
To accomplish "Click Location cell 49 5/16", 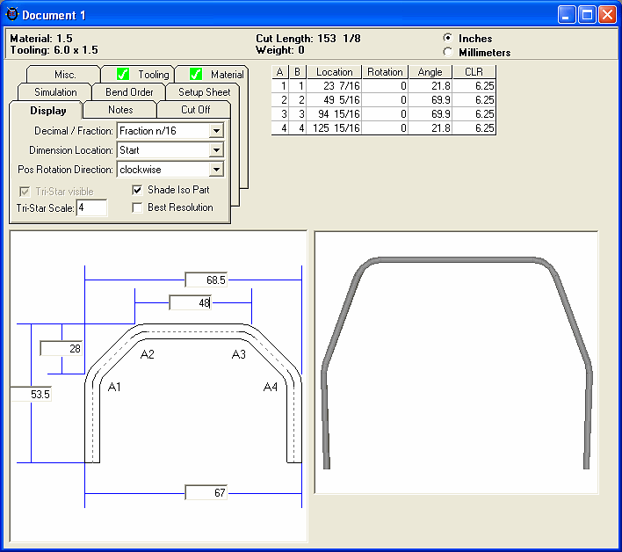I will [334, 100].
